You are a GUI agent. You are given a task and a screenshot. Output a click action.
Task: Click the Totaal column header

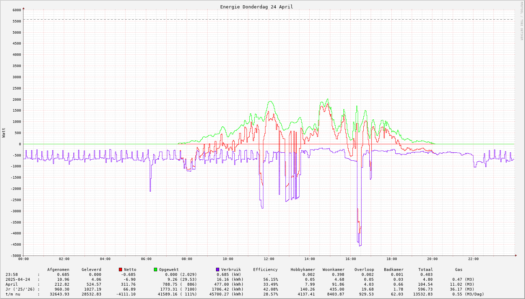coord(425,270)
